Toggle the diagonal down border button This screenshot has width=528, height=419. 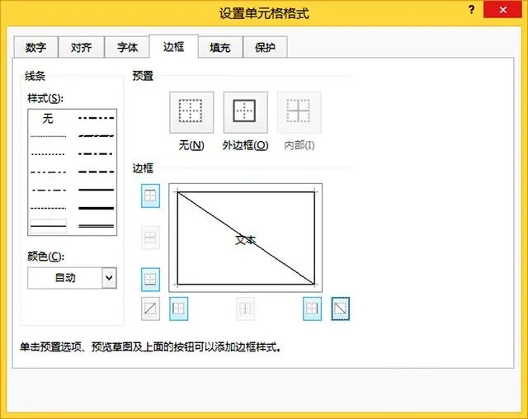click(x=341, y=308)
